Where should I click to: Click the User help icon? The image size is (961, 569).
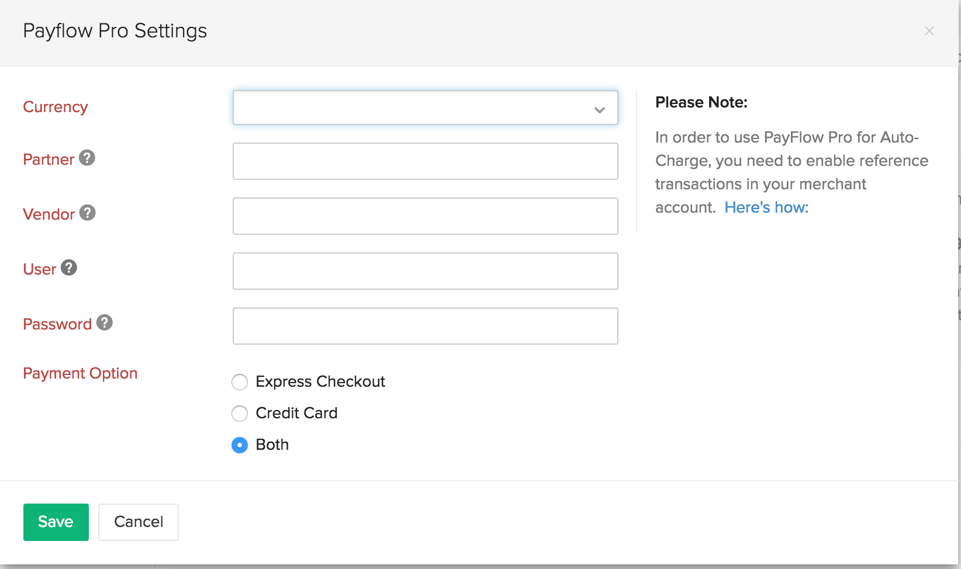point(69,268)
